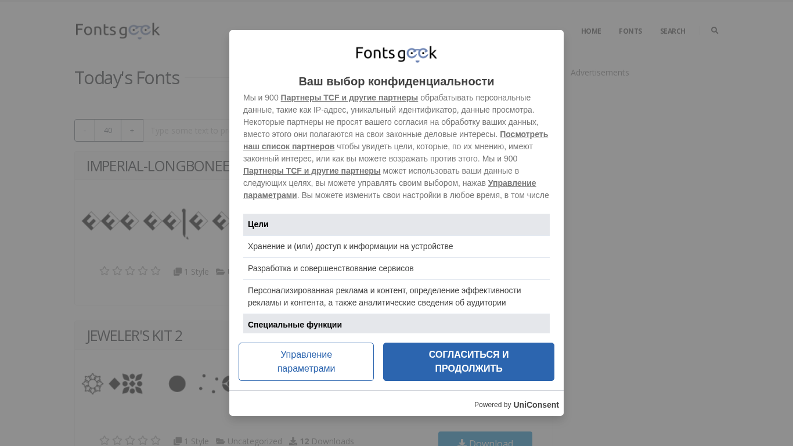Give Jeweler's Kit 2 a five-star rating

click(156, 441)
